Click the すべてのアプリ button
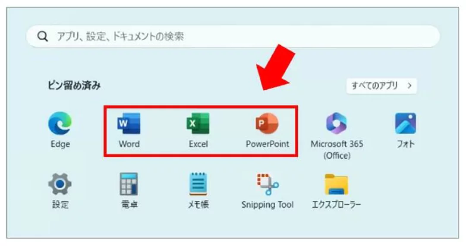The height and width of the screenshot is (246, 466). 381,86
